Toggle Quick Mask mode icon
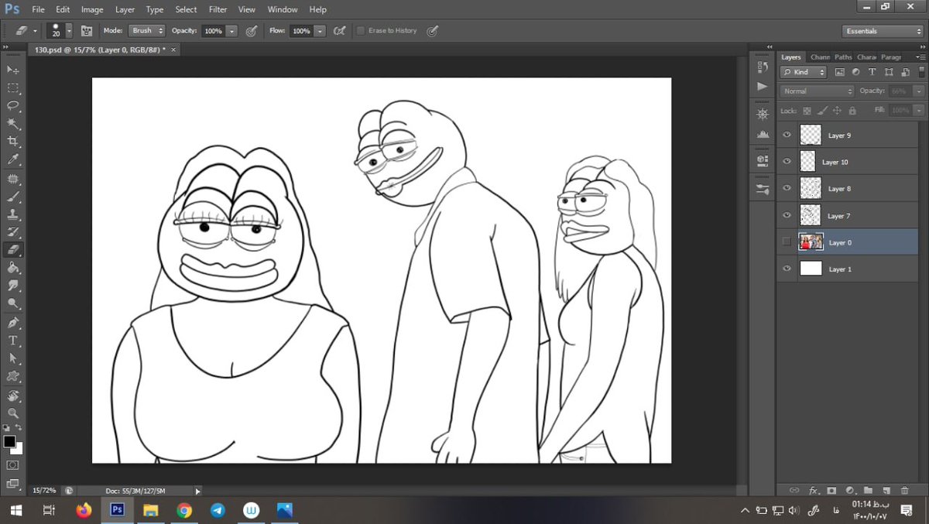This screenshot has height=524, width=929. coord(13,465)
